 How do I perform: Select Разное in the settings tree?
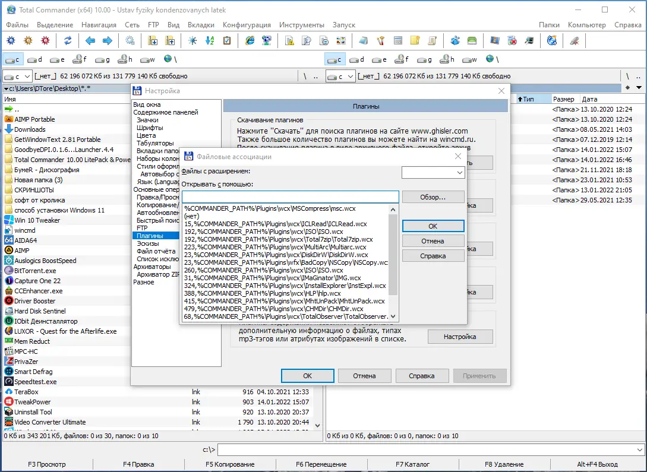144,283
